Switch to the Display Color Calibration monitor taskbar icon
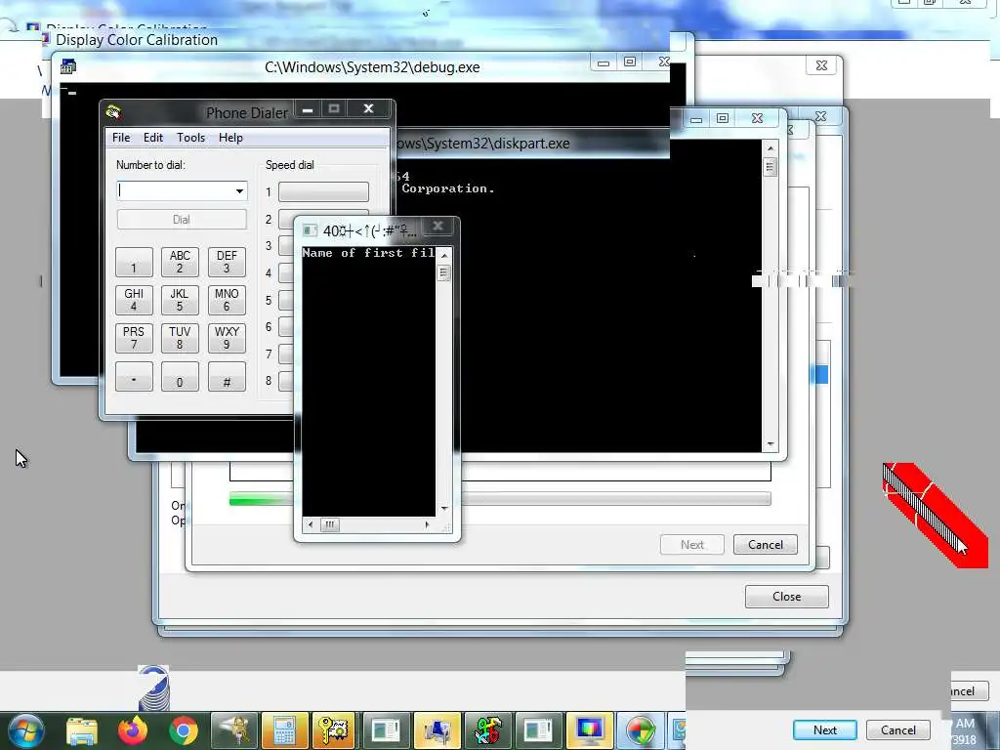1000x750 pixels. click(589, 730)
